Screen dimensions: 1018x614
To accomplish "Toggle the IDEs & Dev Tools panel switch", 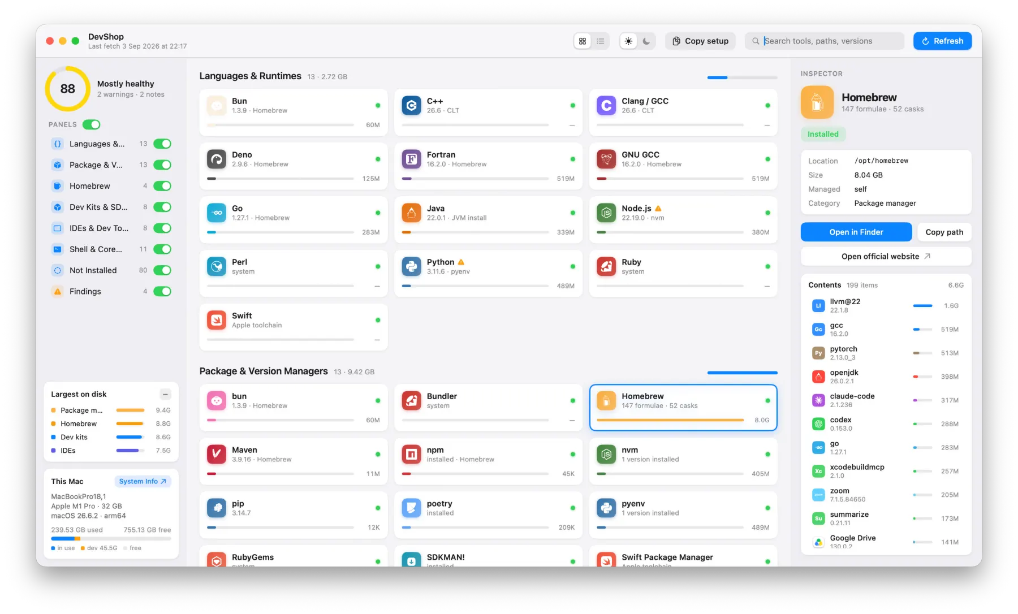I will [x=162, y=228].
